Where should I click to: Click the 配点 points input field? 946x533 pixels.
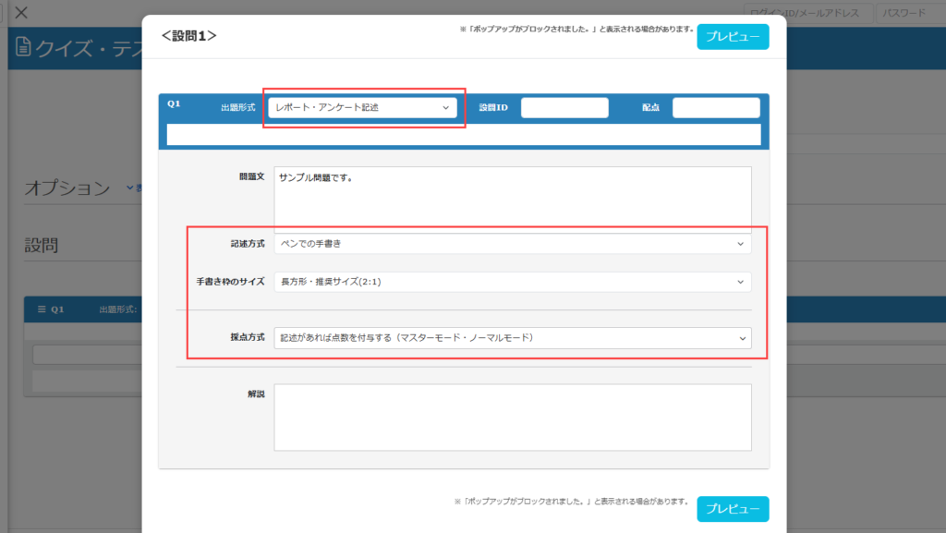(x=715, y=108)
